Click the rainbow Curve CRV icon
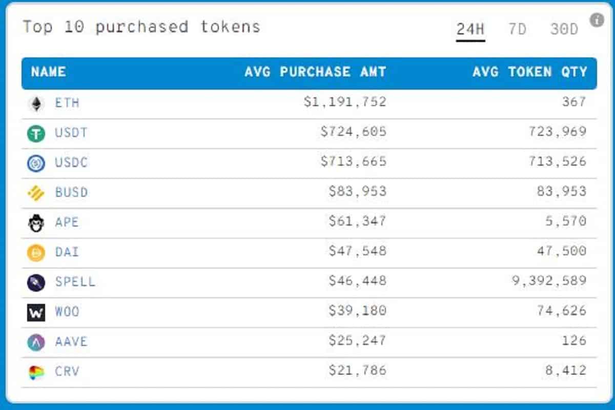Screen dimensions: 615x410 36,372
